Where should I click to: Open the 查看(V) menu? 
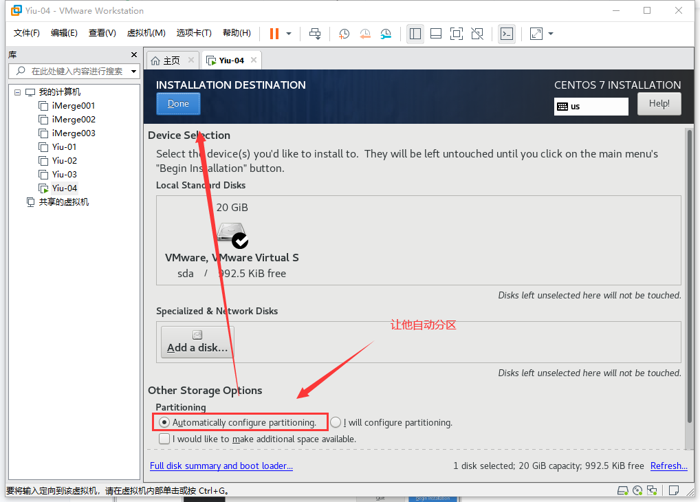(102, 33)
